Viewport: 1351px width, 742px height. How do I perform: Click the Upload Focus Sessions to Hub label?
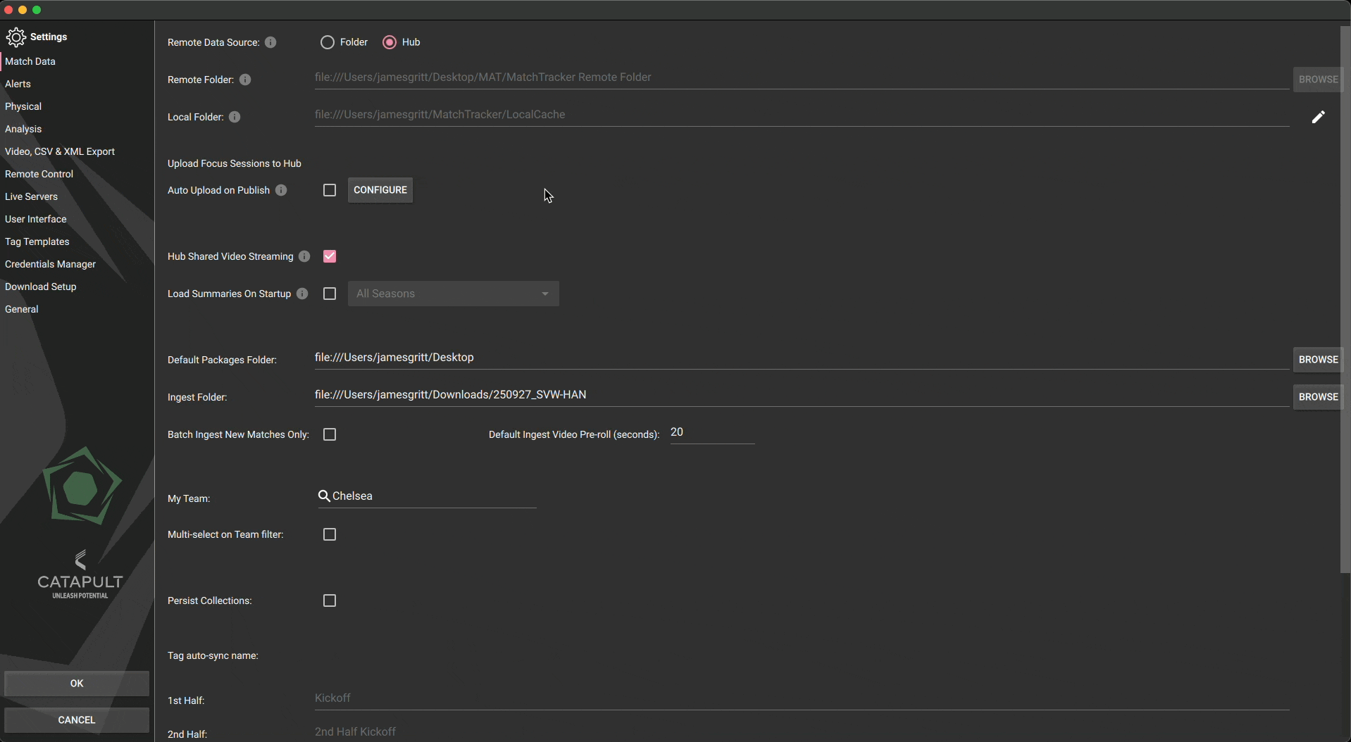coord(235,163)
